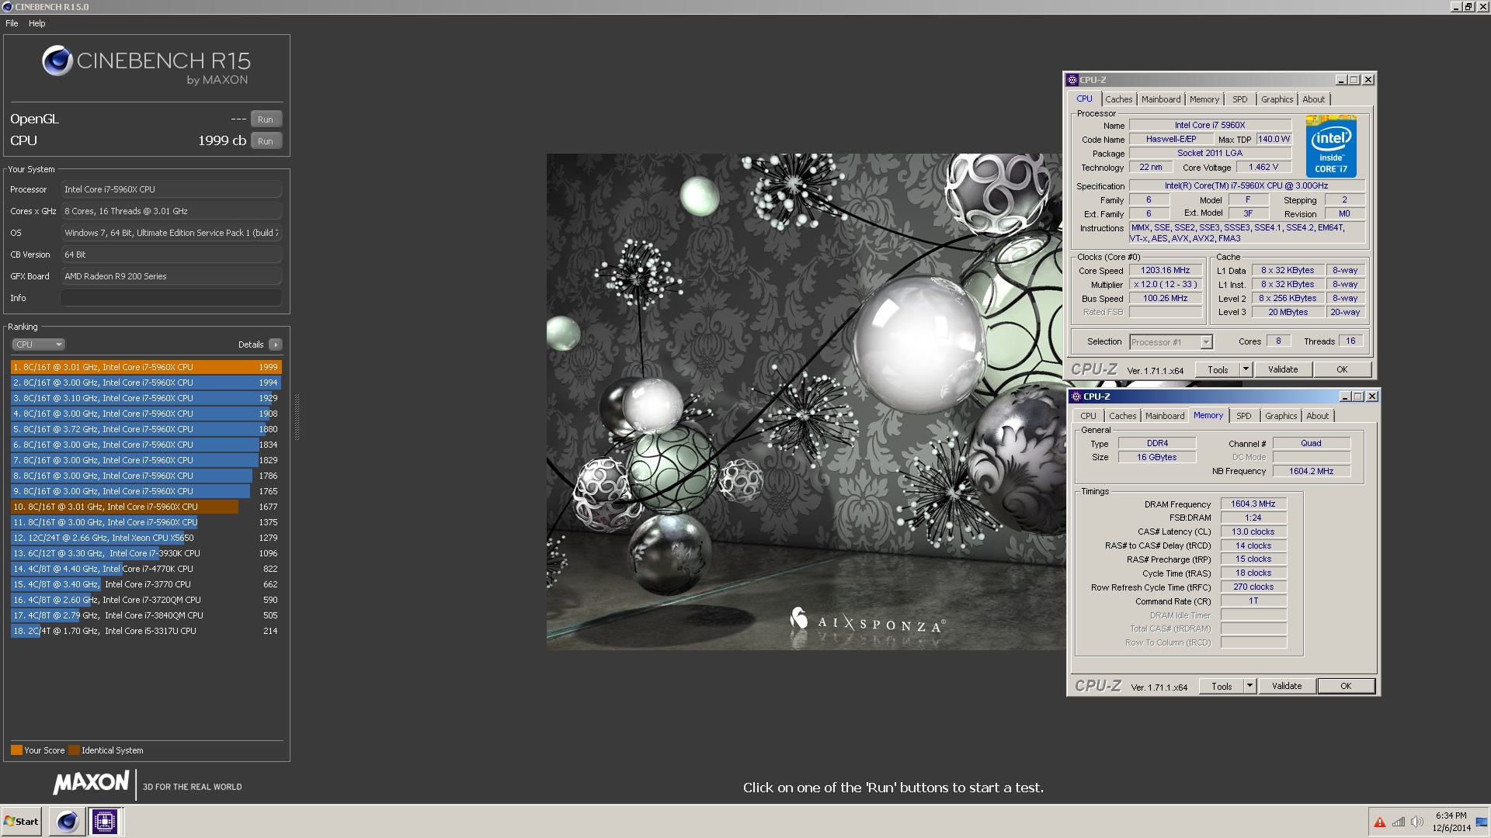This screenshot has width=1491, height=838.
Task: Open the Processor #1 selection dropdown
Action: tap(1171, 342)
